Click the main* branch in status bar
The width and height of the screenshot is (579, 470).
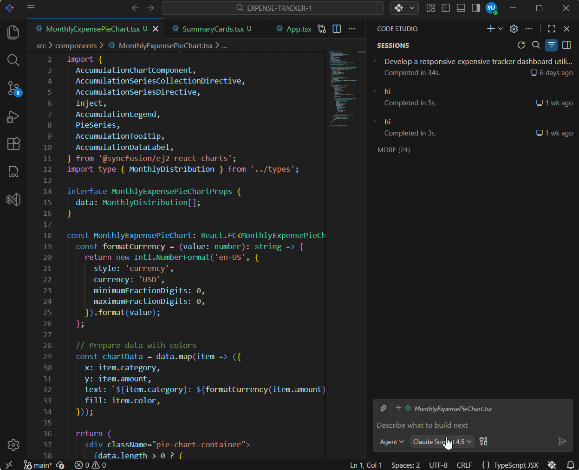38,465
